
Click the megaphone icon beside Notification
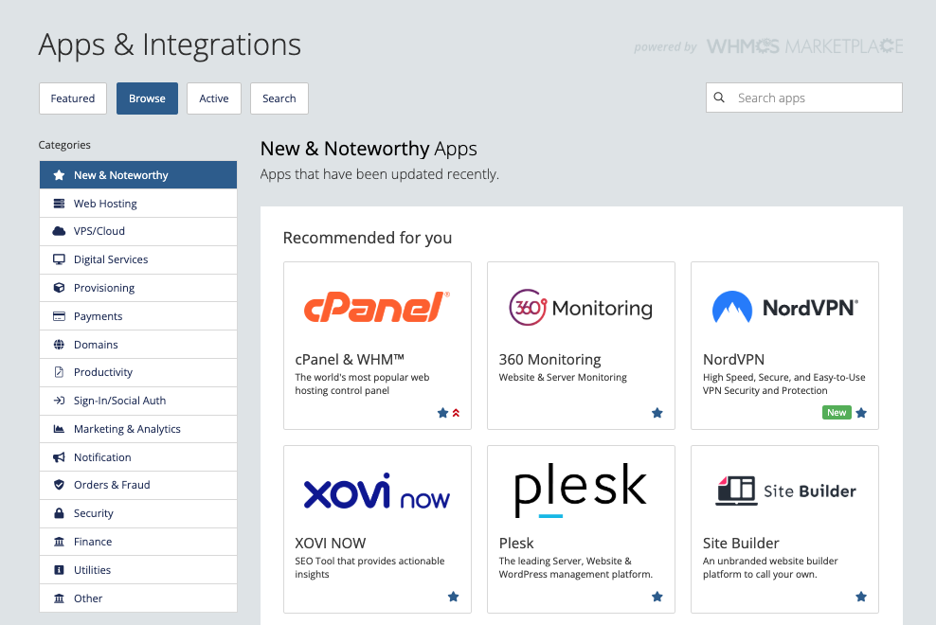pos(59,457)
